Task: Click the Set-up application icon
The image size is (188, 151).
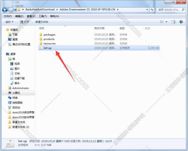Action: pyautogui.click(x=41, y=48)
